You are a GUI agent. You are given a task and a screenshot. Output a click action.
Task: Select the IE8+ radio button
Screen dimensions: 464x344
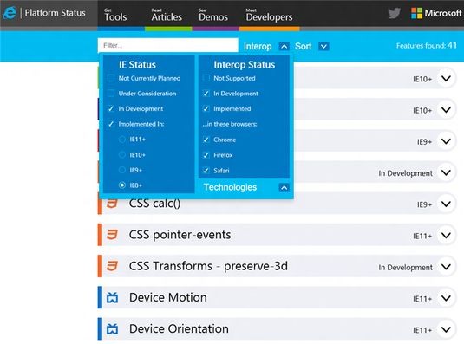(x=122, y=185)
